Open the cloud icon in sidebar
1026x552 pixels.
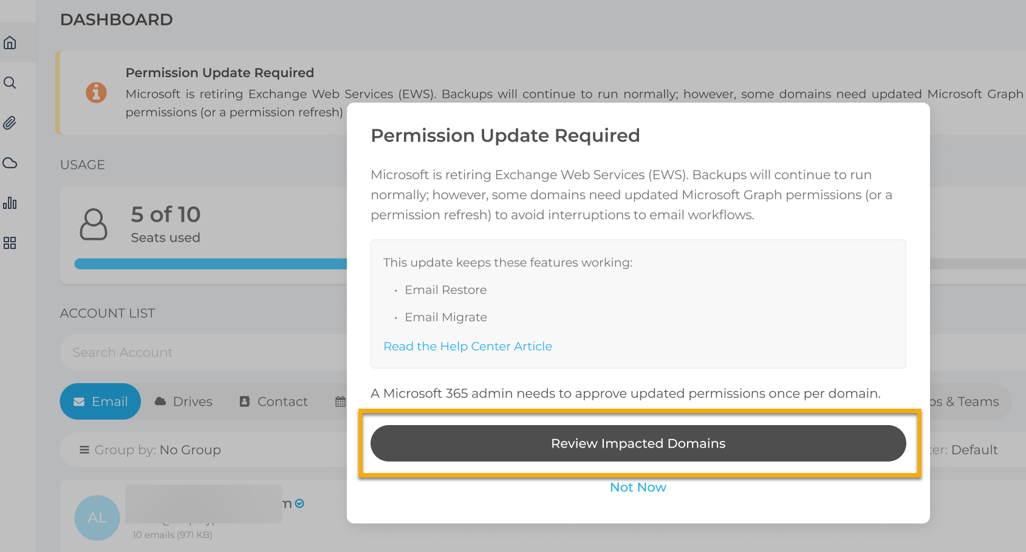coord(10,163)
